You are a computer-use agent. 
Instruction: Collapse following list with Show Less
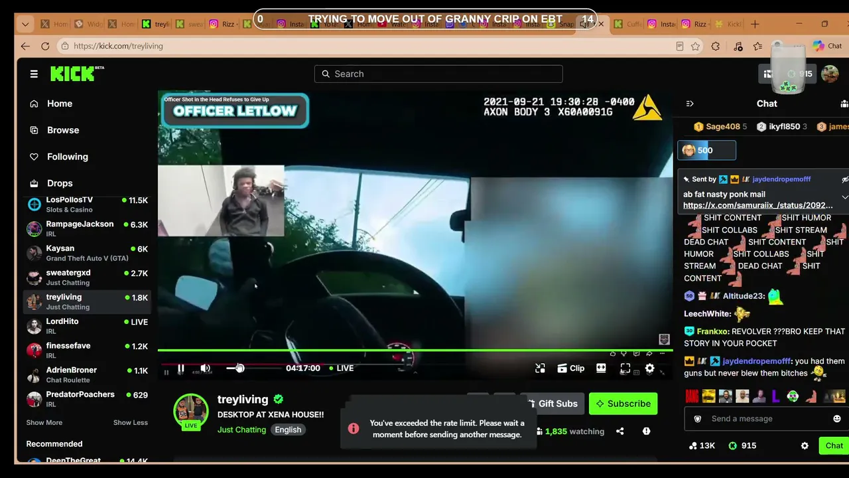click(130, 422)
